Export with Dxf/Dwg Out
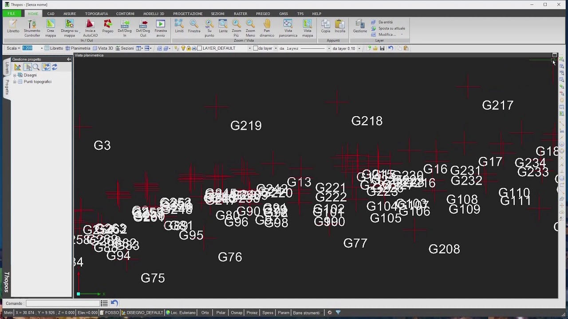 pyautogui.click(x=143, y=27)
